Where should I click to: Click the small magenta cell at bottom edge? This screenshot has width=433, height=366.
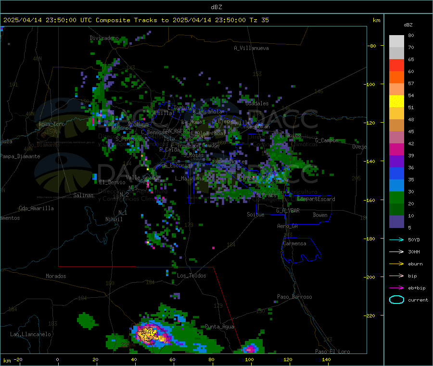[250, 349]
